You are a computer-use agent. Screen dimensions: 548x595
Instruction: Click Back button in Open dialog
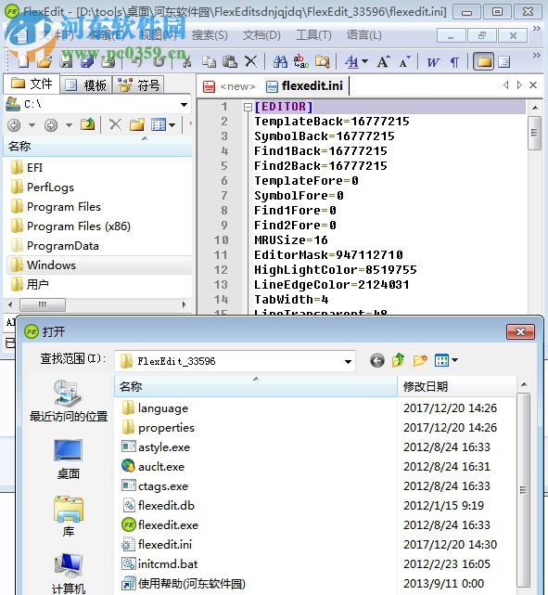377,360
